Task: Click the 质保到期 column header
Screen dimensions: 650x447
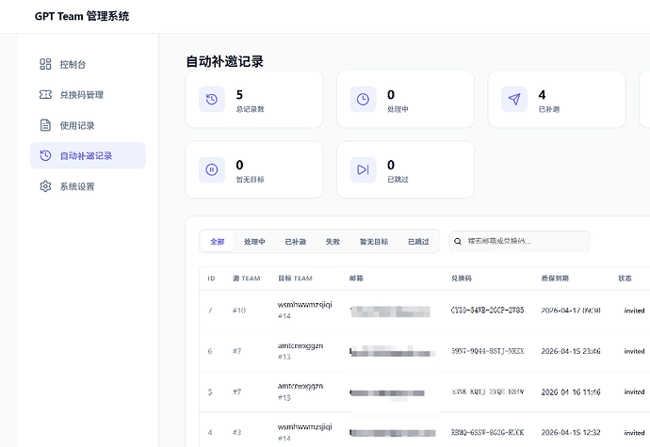Action: (555, 279)
